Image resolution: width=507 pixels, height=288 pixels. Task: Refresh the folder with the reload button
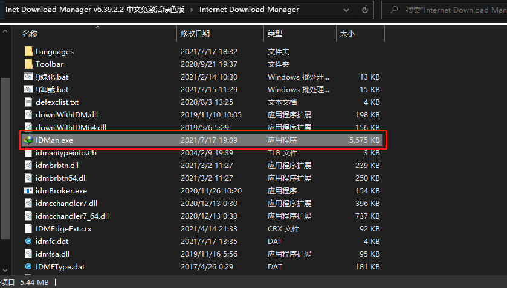point(365,10)
